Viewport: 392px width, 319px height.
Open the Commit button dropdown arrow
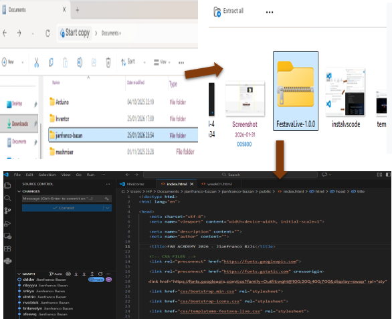[108, 208]
